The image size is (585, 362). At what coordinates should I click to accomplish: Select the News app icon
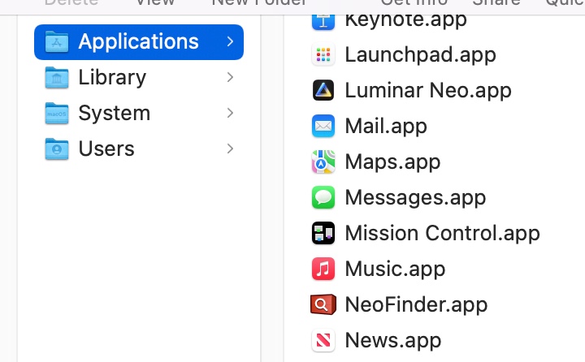(x=323, y=340)
